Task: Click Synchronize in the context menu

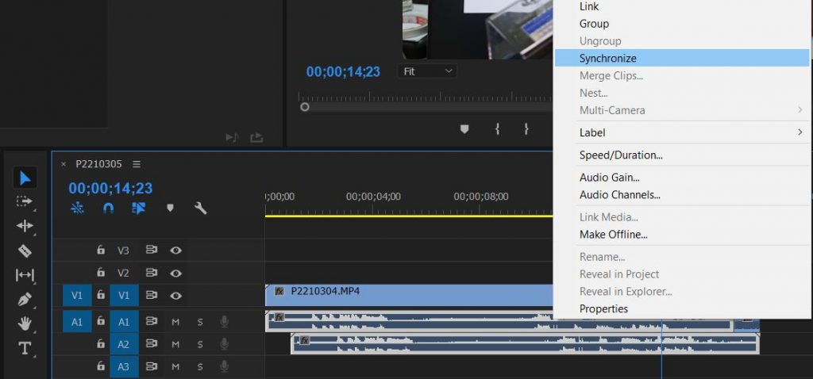Action: tap(681, 58)
